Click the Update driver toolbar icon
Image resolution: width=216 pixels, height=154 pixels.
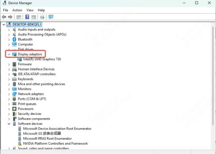pyautogui.click(x=42, y=17)
